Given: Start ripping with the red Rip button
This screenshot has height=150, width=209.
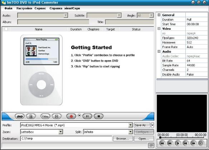Looking at the screenshot, I should pos(71,116).
